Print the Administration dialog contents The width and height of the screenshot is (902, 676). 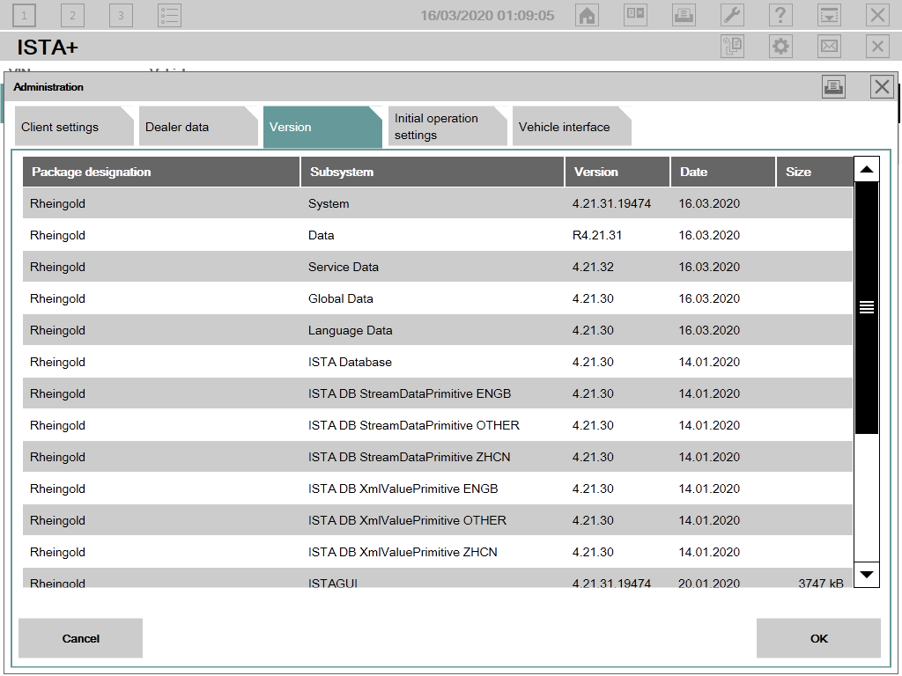tap(833, 87)
